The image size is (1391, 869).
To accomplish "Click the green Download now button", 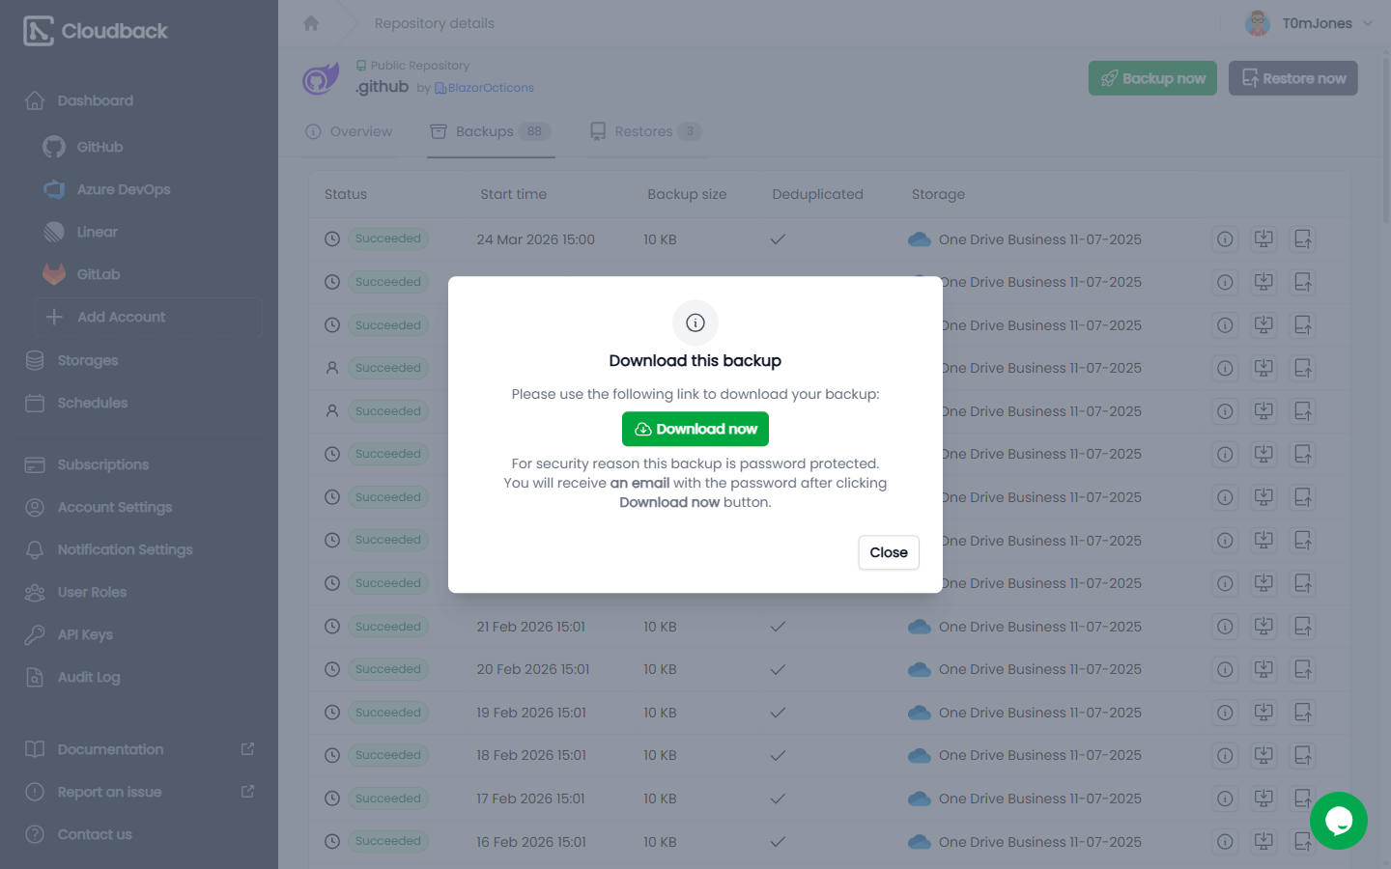I will [695, 429].
